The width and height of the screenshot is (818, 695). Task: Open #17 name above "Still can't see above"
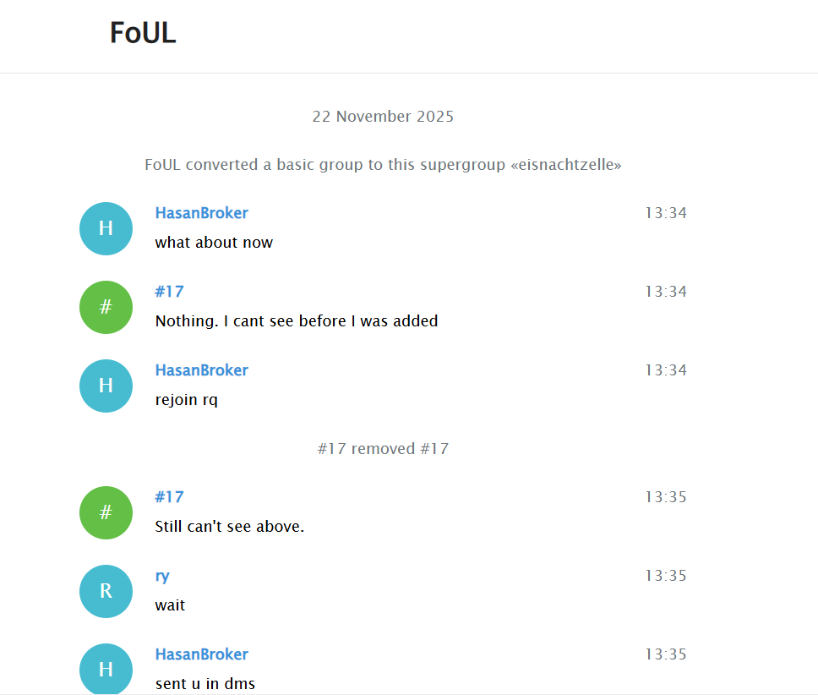coord(169,497)
